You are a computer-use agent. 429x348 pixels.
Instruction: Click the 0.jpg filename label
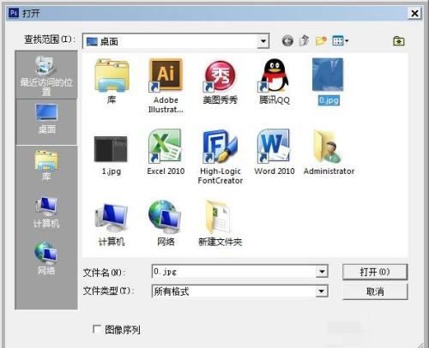click(329, 100)
